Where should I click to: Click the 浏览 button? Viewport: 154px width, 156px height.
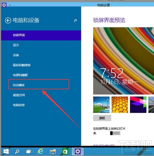pos(102,118)
